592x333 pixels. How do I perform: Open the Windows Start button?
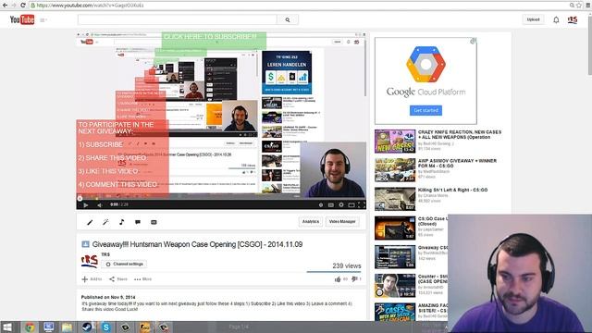pos(7,327)
